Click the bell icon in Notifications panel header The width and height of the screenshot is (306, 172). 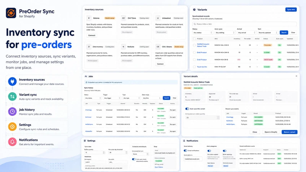point(184,141)
